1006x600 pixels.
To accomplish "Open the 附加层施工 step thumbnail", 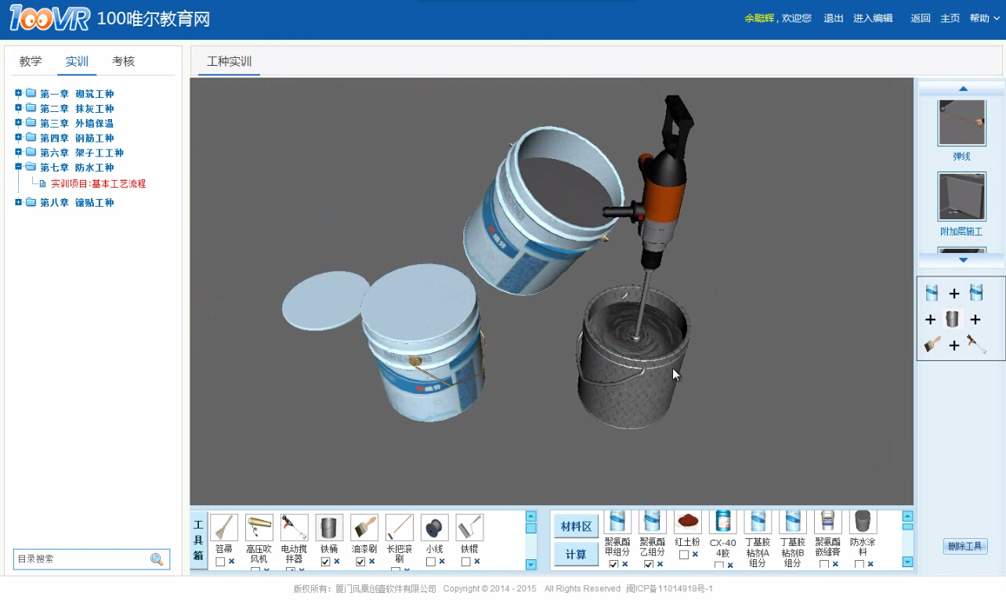I will (x=961, y=197).
